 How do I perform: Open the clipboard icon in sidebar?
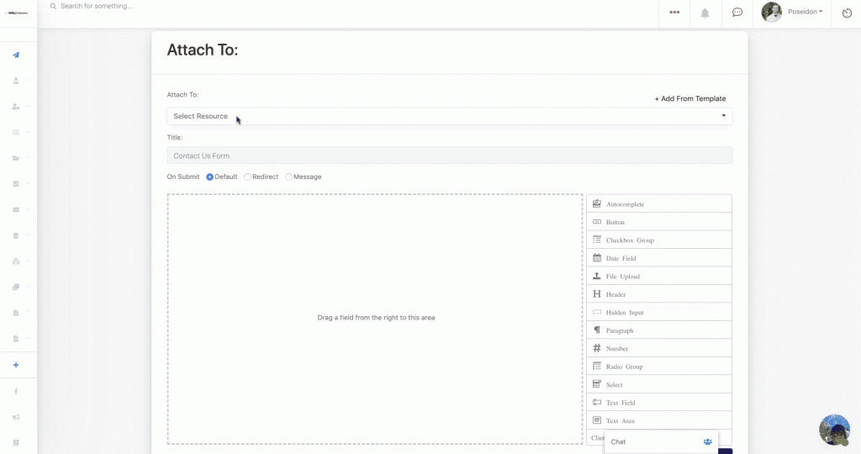(x=16, y=235)
